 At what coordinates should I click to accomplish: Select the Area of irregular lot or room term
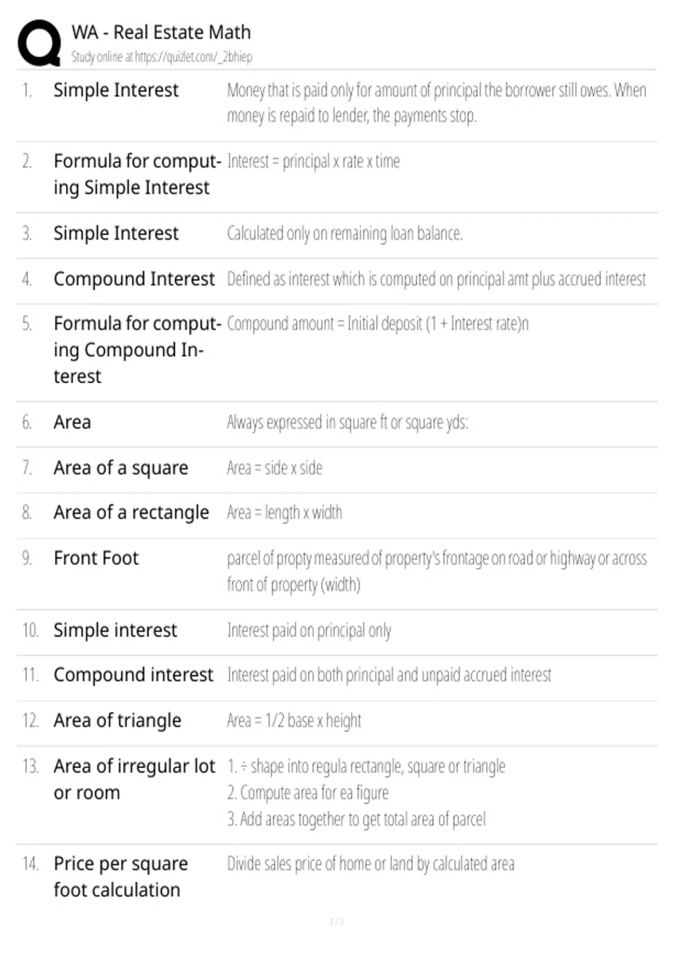click(x=135, y=779)
